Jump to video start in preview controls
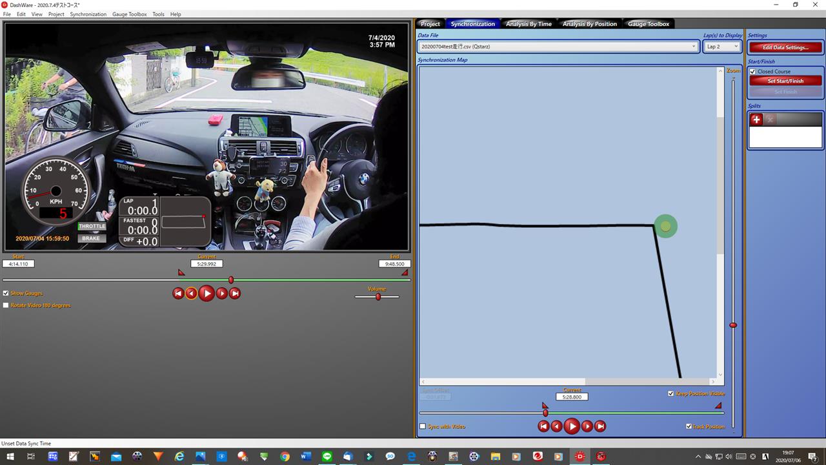 [x=178, y=293]
